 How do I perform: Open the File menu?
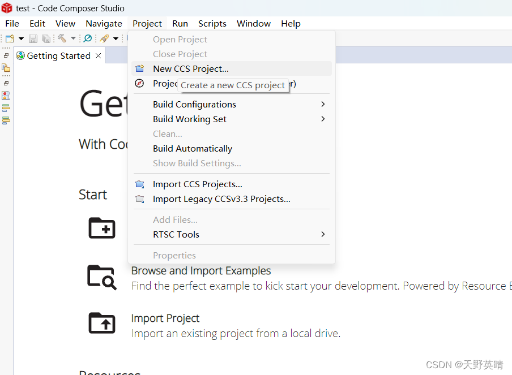12,24
